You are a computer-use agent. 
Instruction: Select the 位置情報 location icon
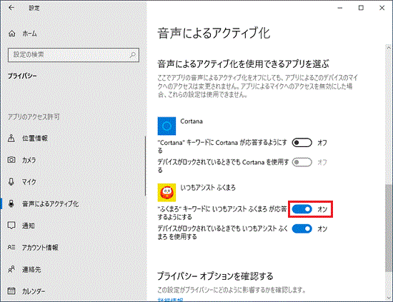[x=11, y=138]
